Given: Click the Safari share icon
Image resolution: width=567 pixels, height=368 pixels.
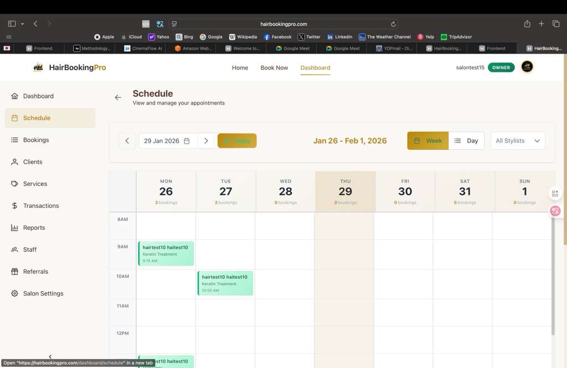Looking at the screenshot, I should coord(527,24).
